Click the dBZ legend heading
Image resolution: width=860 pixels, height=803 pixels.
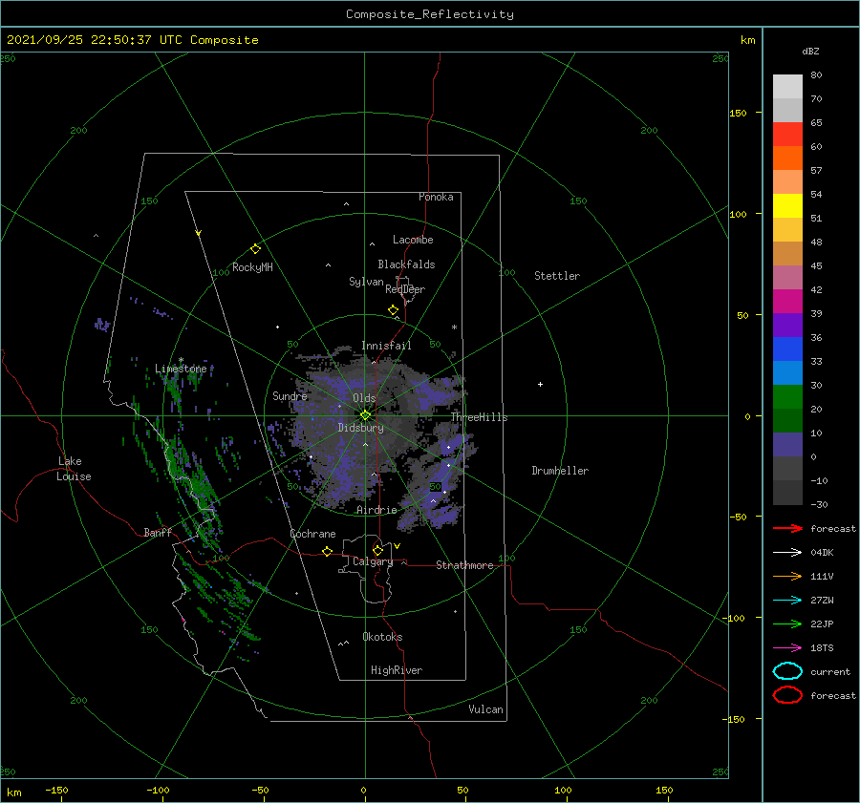(x=810, y=51)
